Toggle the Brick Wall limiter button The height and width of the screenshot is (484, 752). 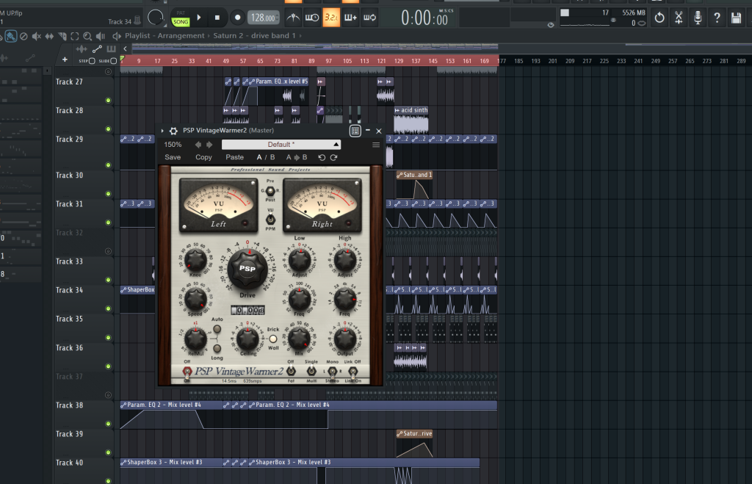(273, 339)
